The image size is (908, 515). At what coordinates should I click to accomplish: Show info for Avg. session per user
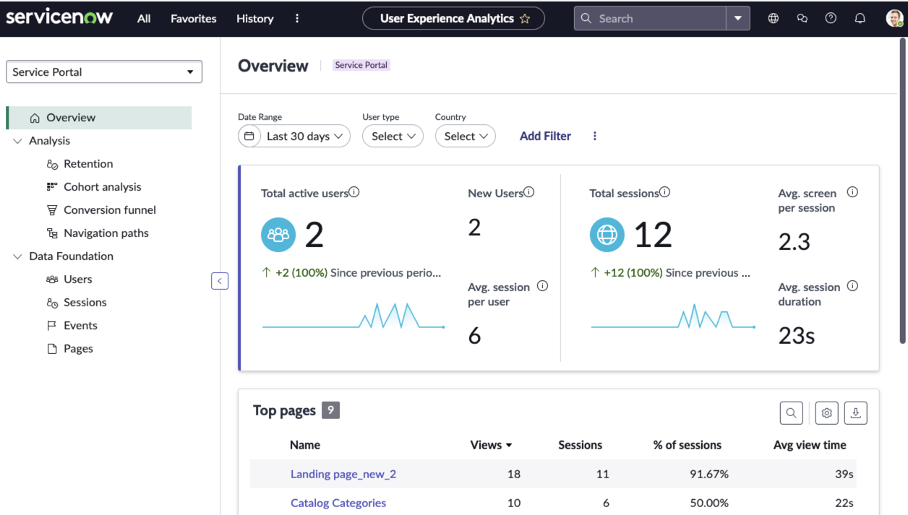[x=542, y=286]
